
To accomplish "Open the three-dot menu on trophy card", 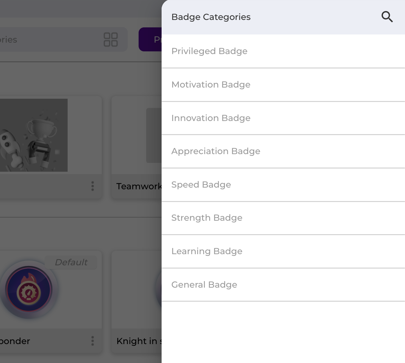I will (x=93, y=186).
